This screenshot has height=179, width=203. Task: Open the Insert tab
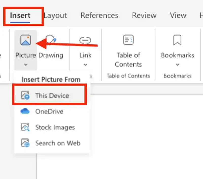click(20, 15)
